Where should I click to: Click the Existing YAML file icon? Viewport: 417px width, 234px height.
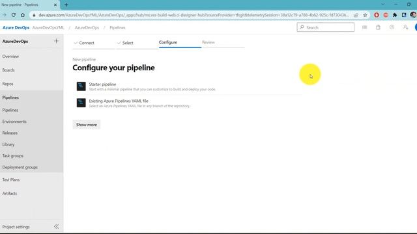(81, 103)
